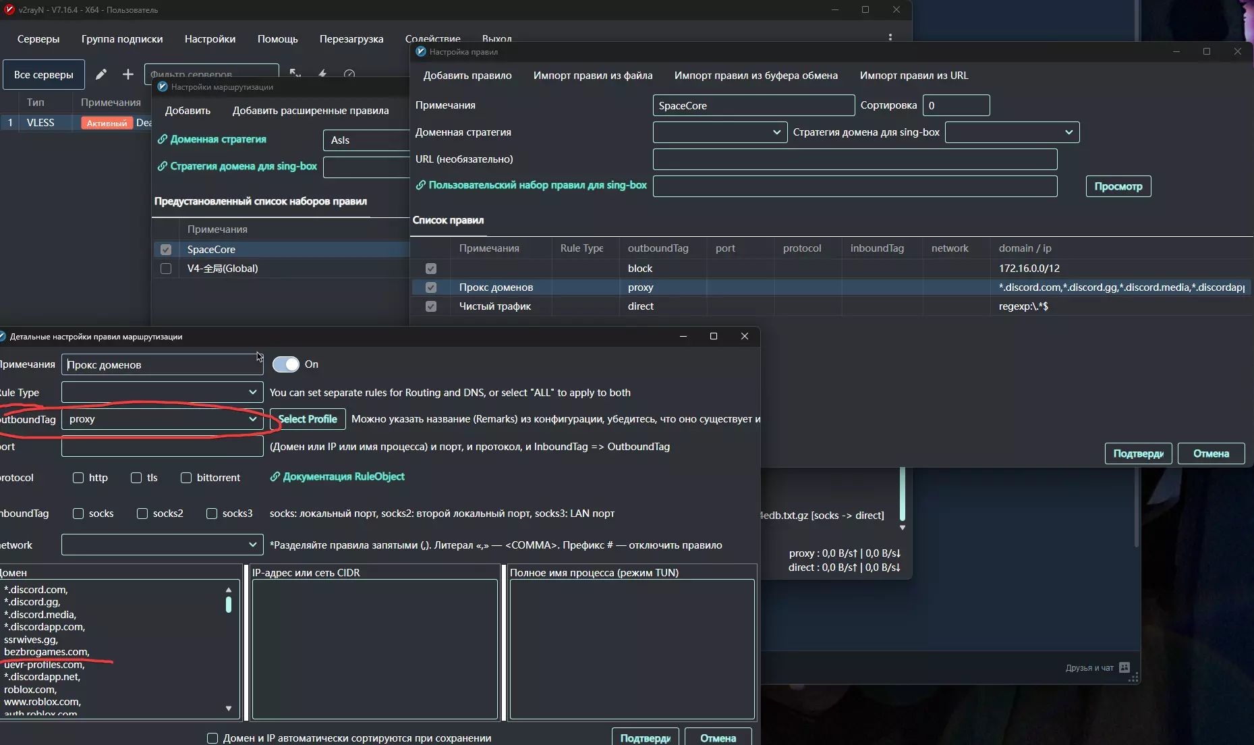The width and height of the screenshot is (1254, 745).
Task: Uncheck the Чистый трафик rule checkbox
Action: (x=431, y=306)
